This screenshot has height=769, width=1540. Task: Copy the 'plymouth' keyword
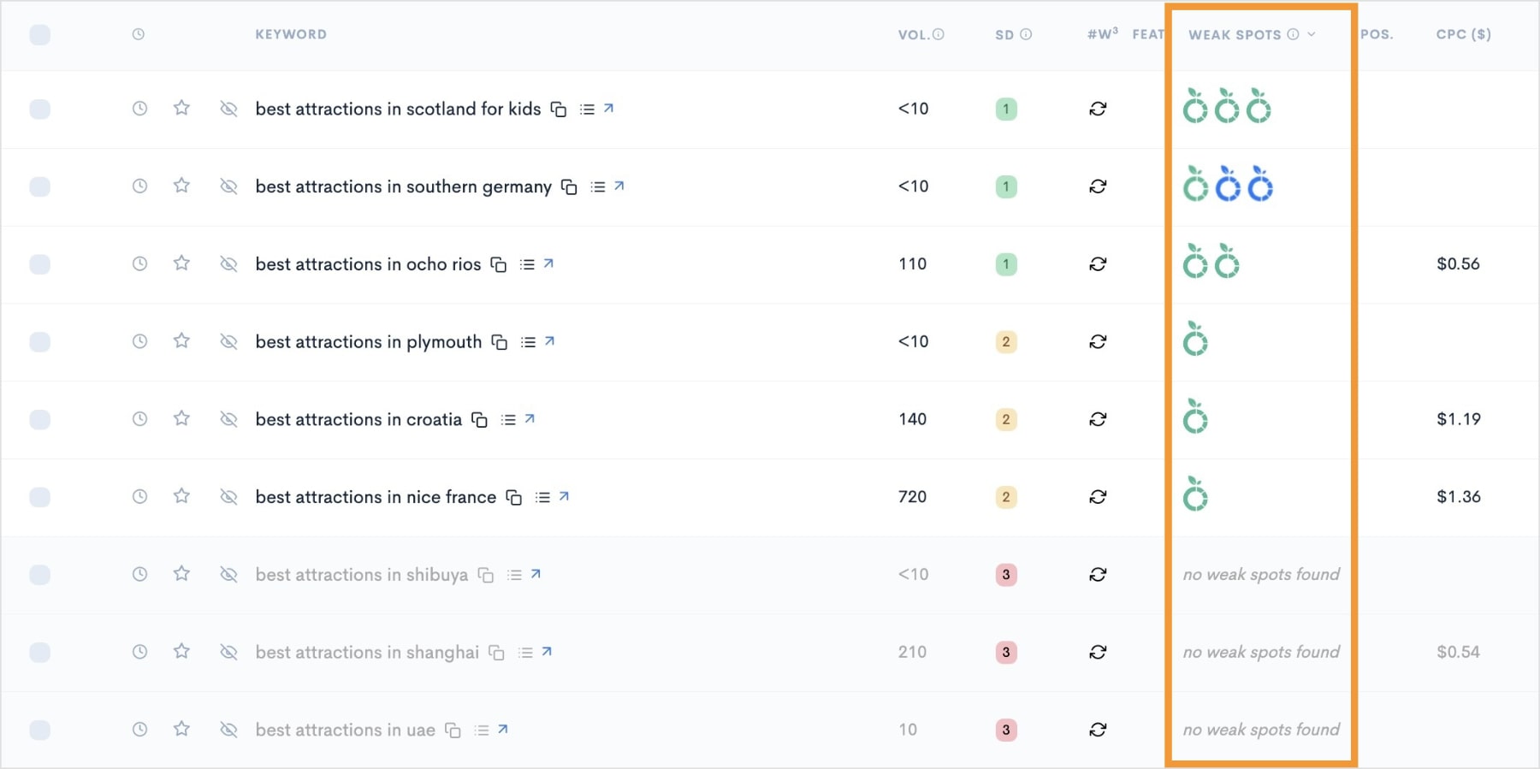(500, 342)
